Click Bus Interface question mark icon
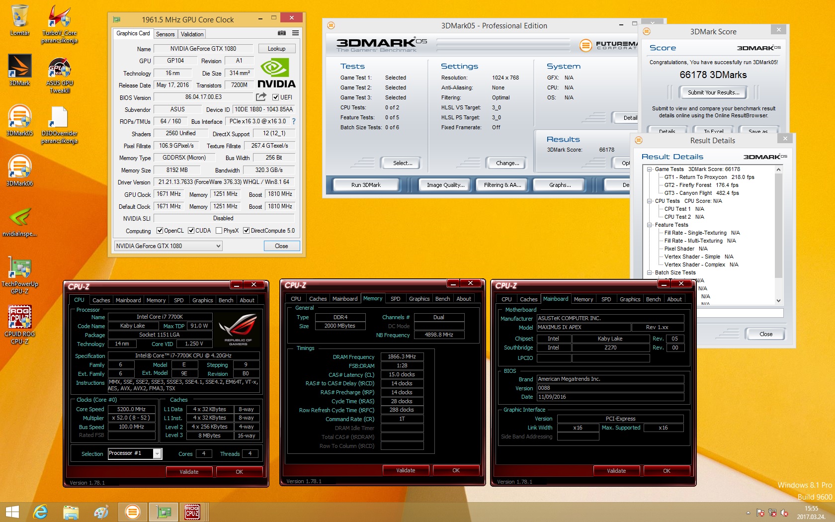Viewport: 835px width, 522px height. tap(293, 121)
